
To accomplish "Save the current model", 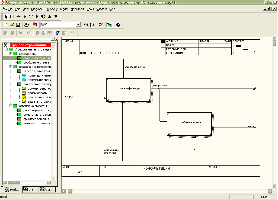I will (x=18, y=25).
